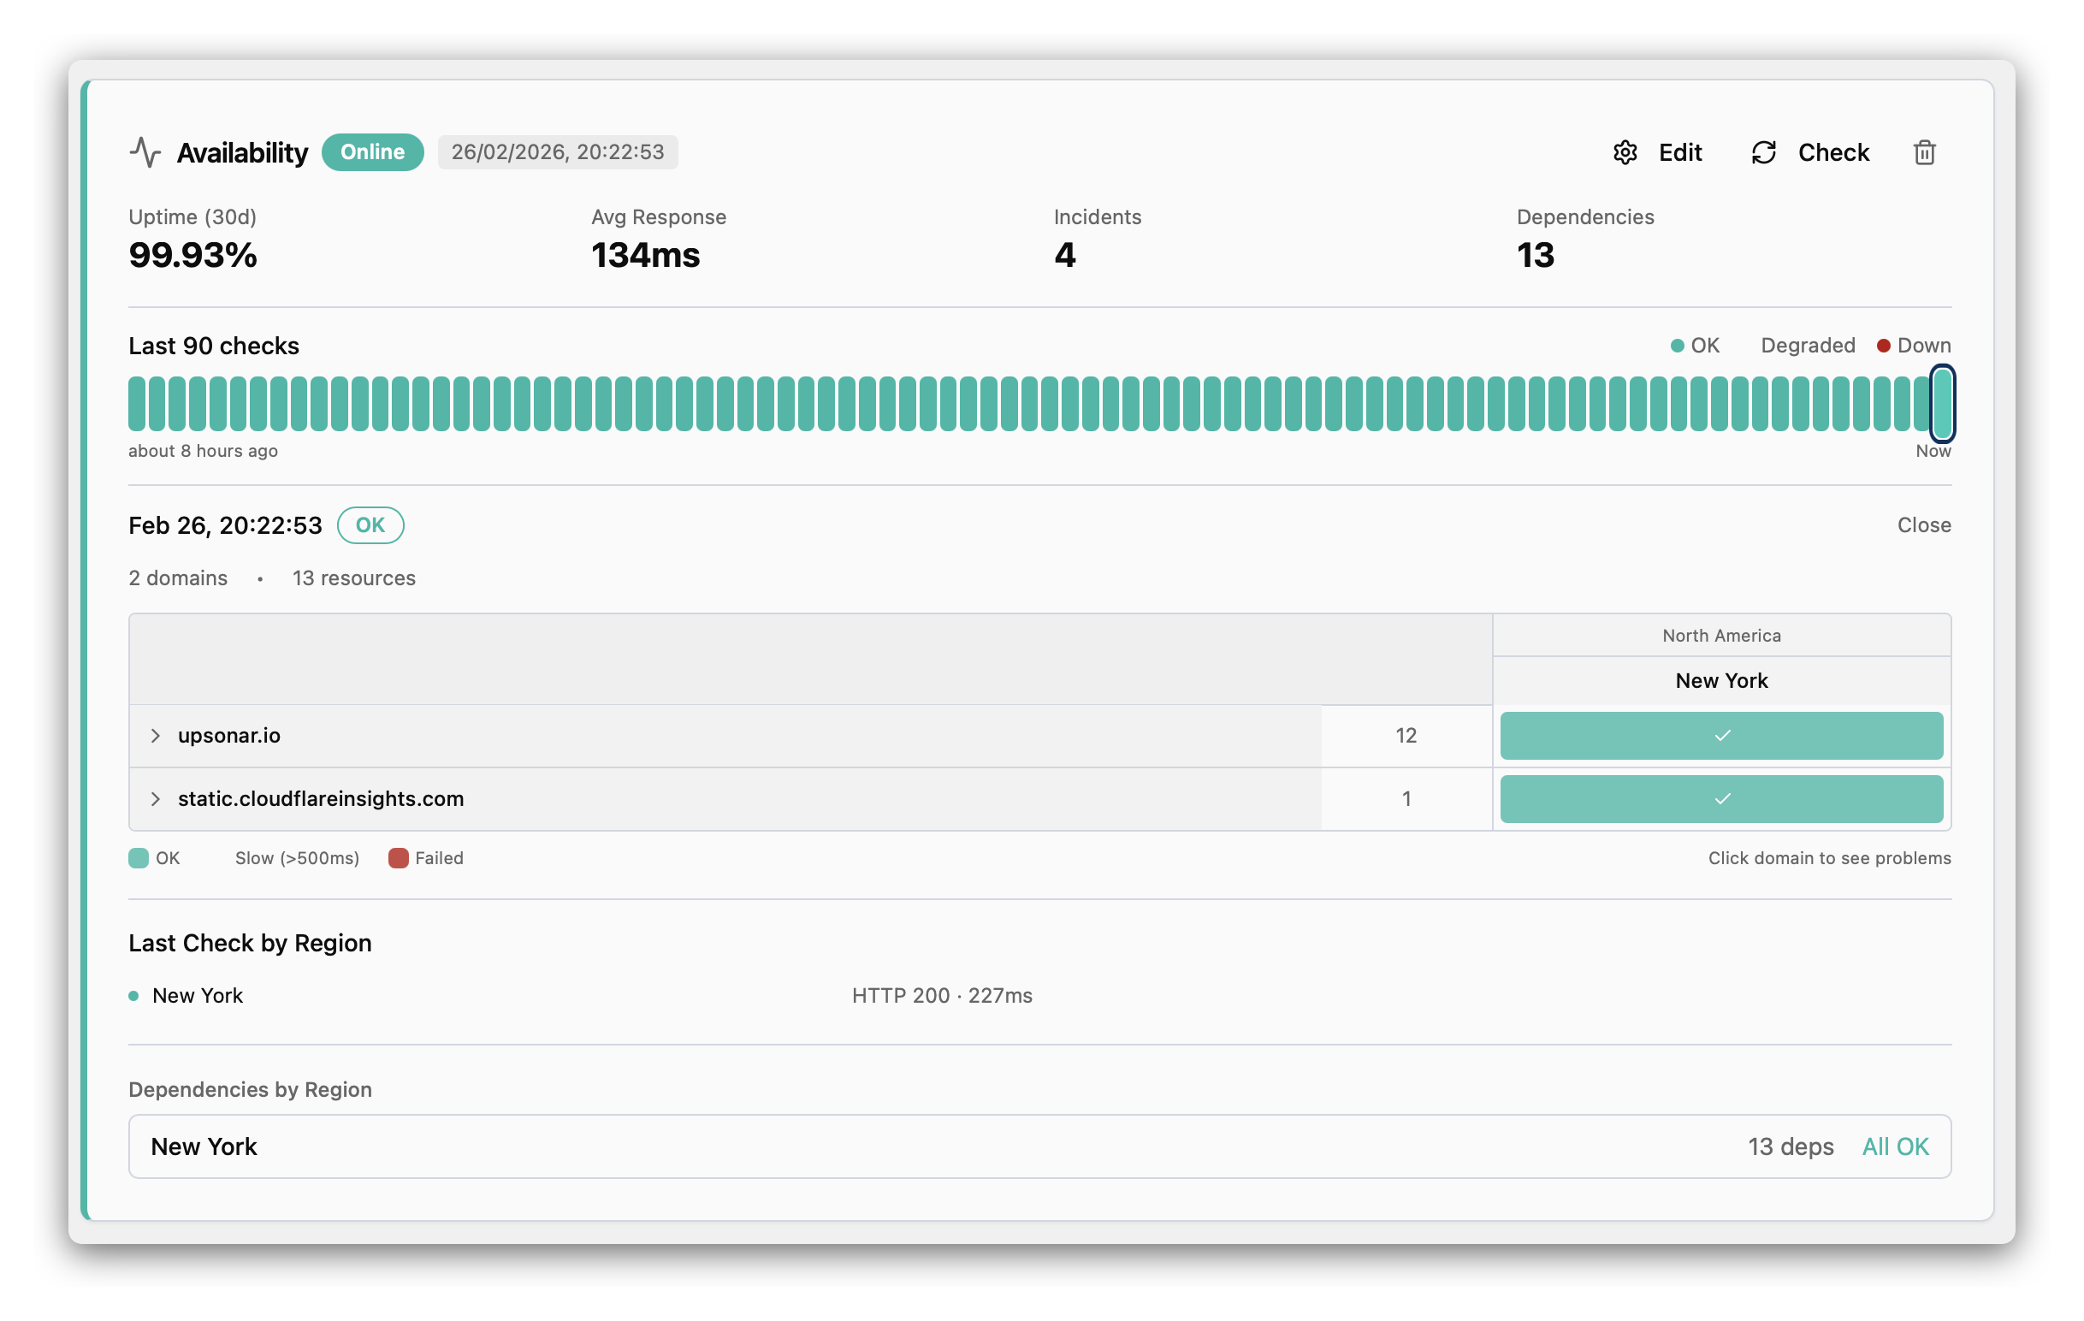
Task: Expand the upsonar.io domain row
Action: click(x=155, y=735)
